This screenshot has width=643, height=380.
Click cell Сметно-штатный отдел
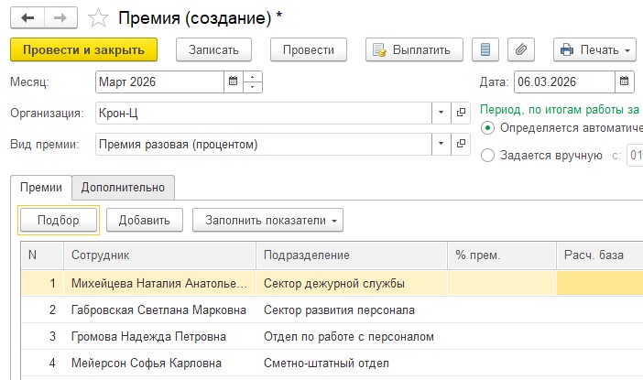pyautogui.click(x=352, y=364)
